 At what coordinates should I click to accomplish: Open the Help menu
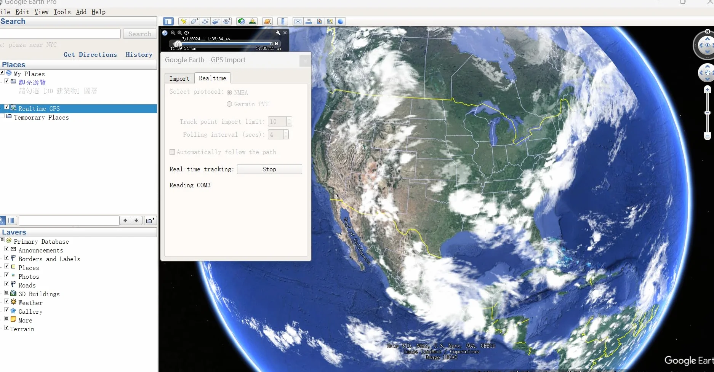pos(99,12)
